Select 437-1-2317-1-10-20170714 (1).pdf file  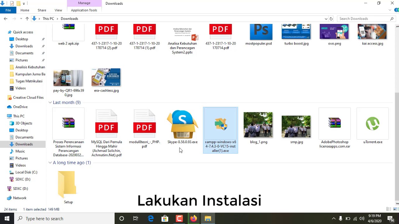144,32
